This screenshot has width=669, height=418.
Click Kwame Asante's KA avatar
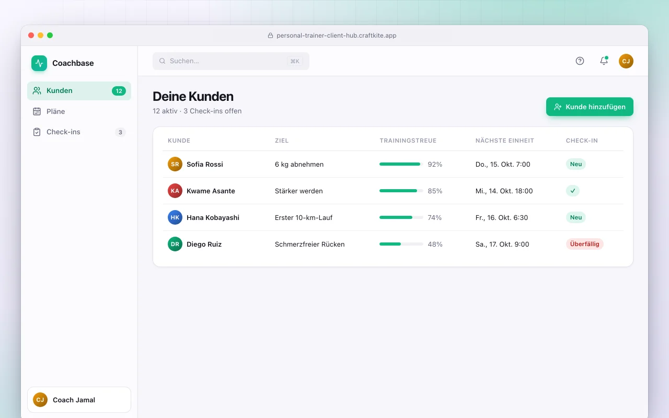pos(175,191)
